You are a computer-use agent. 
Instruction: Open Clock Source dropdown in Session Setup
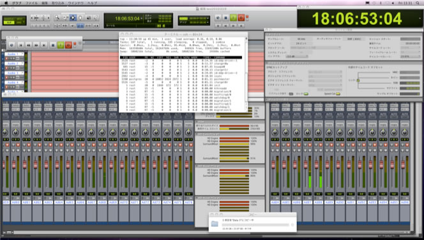[x=315, y=47]
